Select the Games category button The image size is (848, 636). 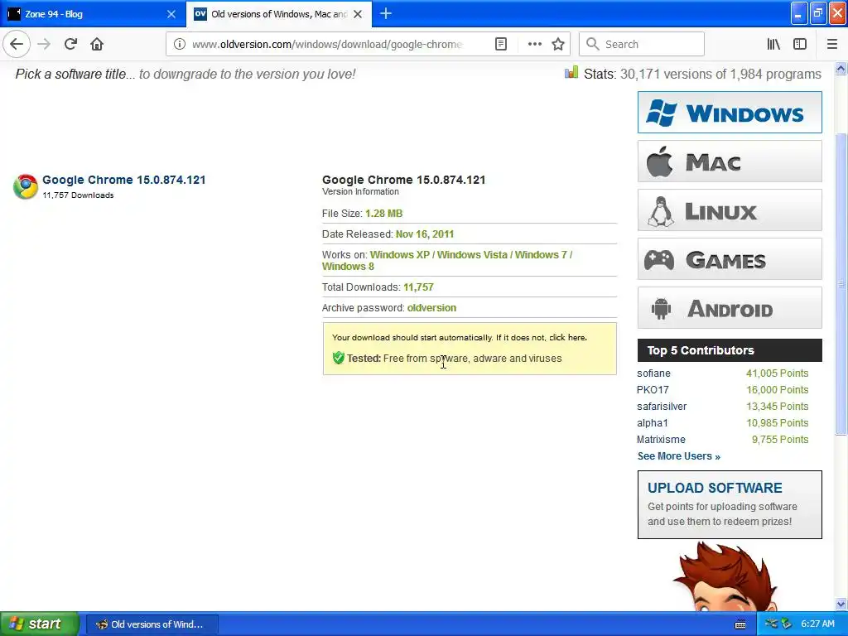pyautogui.click(x=730, y=258)
